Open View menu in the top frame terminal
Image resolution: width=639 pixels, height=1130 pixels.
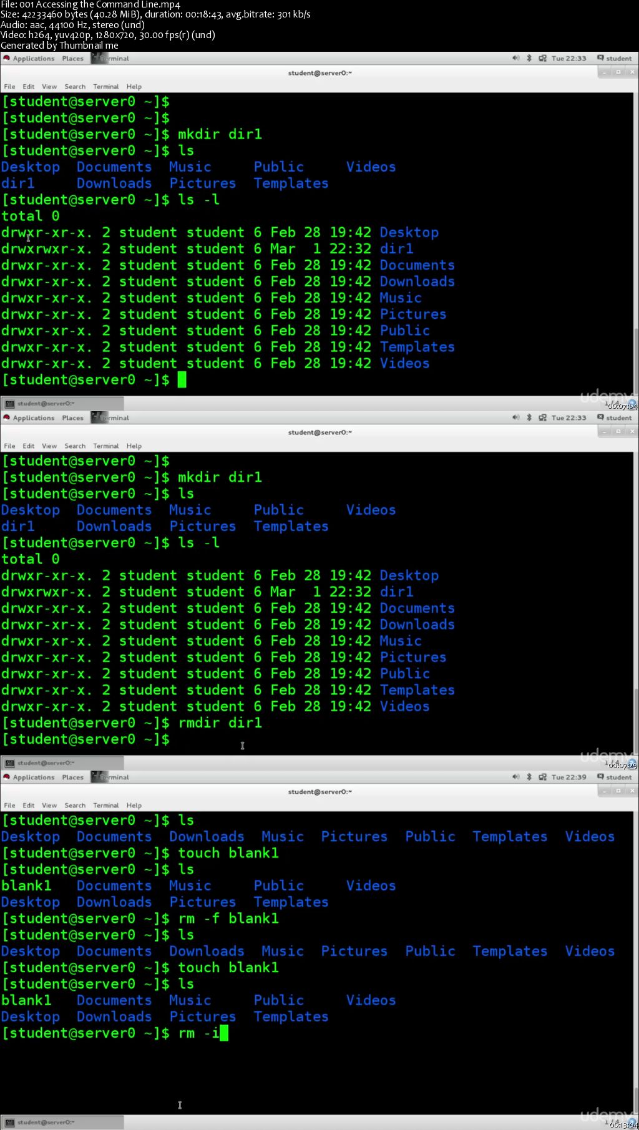pyautogui.click(x=49, y=87)
